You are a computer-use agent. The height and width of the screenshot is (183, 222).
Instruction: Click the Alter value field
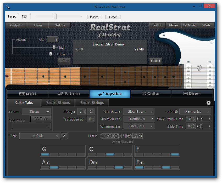[x=52, y=39]
